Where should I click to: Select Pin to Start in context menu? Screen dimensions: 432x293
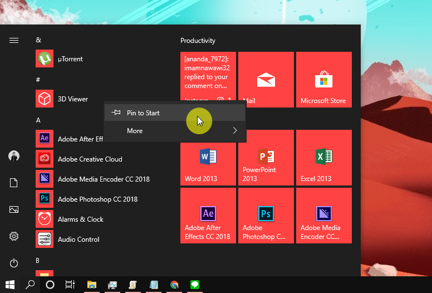coord(175,113)
